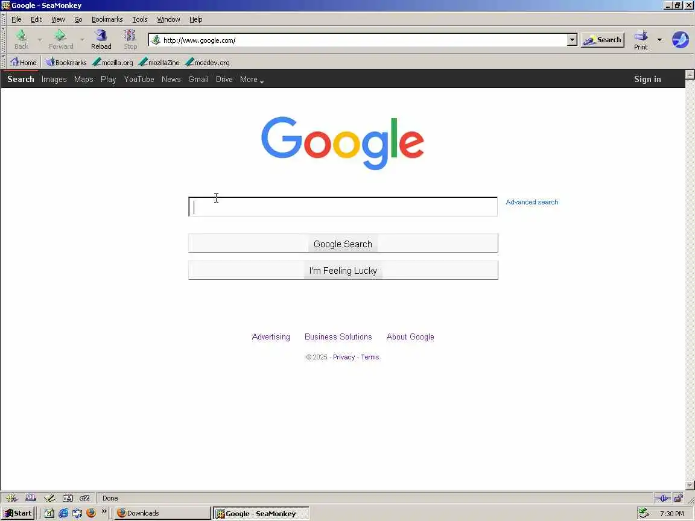Open News from the Google bar

coord(171,80)
